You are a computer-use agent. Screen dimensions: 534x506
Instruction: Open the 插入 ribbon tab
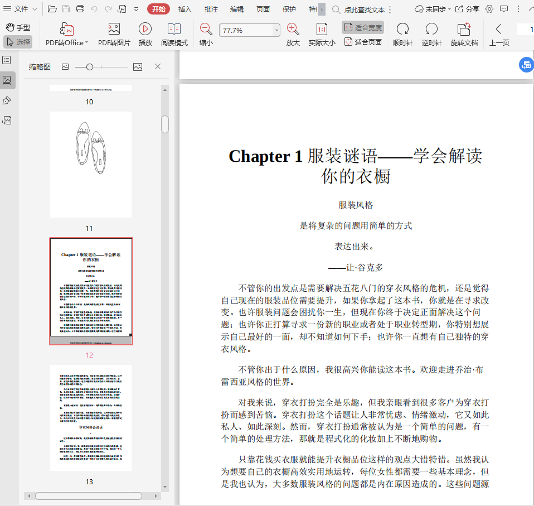(185, 9)
